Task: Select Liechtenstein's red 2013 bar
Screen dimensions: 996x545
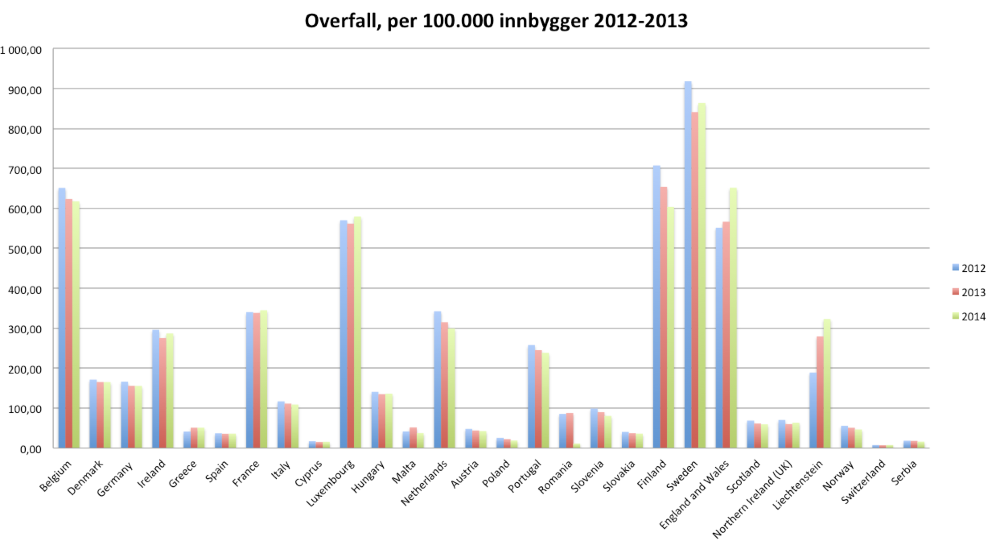Action: coord(820,392)
